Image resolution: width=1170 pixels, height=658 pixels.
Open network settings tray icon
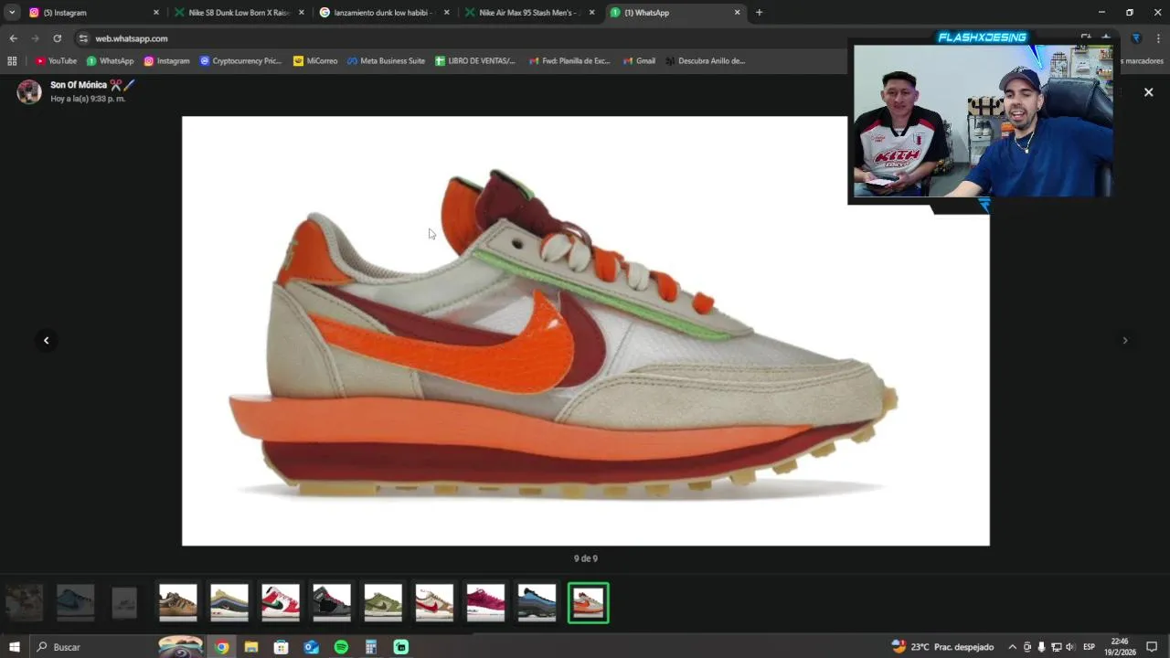pos(1056,647)
